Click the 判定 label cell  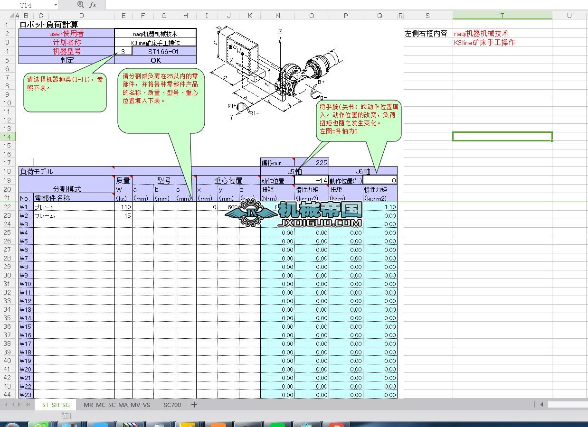click(x=66, y=60)
